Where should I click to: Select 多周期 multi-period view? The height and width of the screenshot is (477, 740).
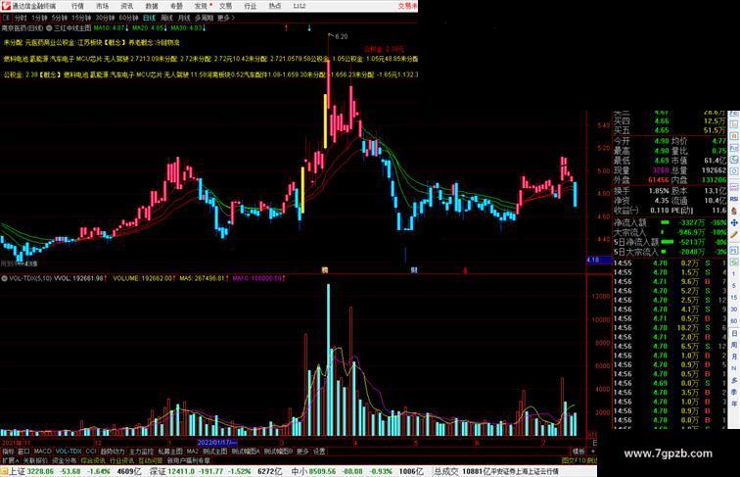204,18
